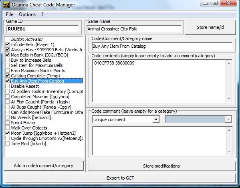Tick the Sprint Faster checkbox
The width and height of the screenshot is (240, 188).
tap(7, 123)
